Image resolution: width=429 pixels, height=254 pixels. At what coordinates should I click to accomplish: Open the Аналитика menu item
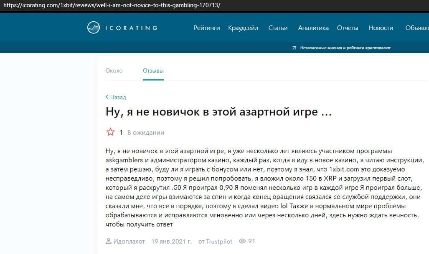[x=313, y=28]
